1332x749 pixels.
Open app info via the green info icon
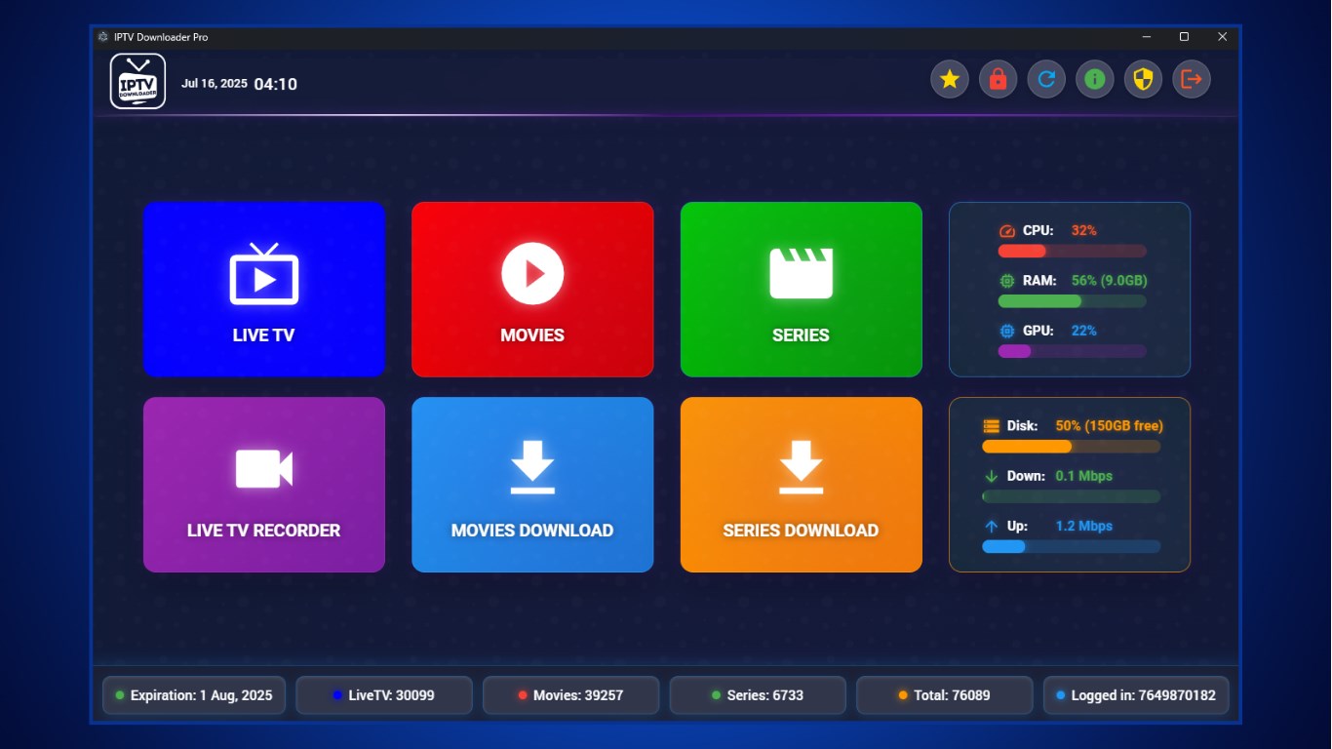pos(1094,79)
